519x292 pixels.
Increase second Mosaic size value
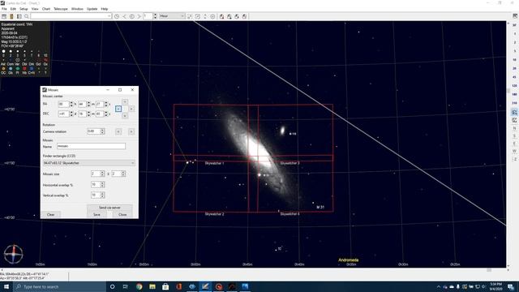tap(123, 172)
